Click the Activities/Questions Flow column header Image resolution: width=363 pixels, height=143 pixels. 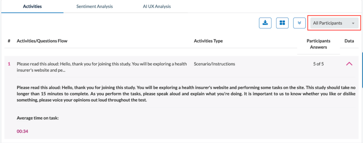click(x=42, y=41)
